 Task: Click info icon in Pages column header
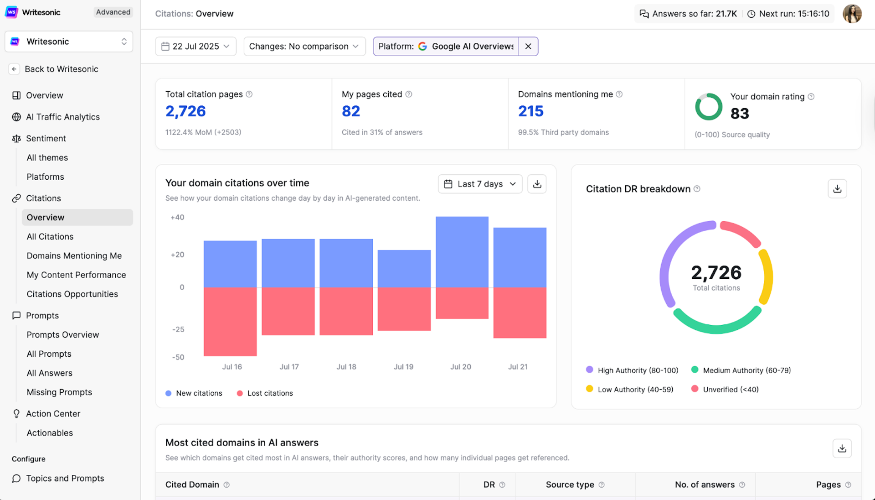pos(848,484)
